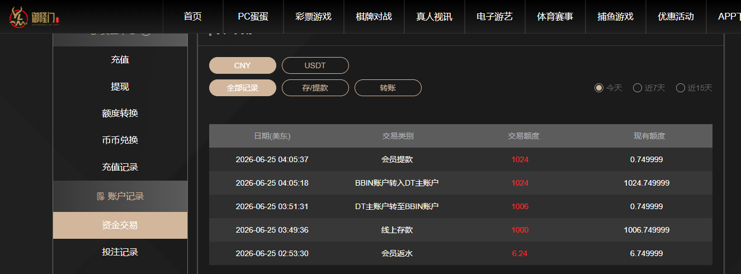Go to 提现 in sidebar
741x274 pixels.
[x=120, y=87]
